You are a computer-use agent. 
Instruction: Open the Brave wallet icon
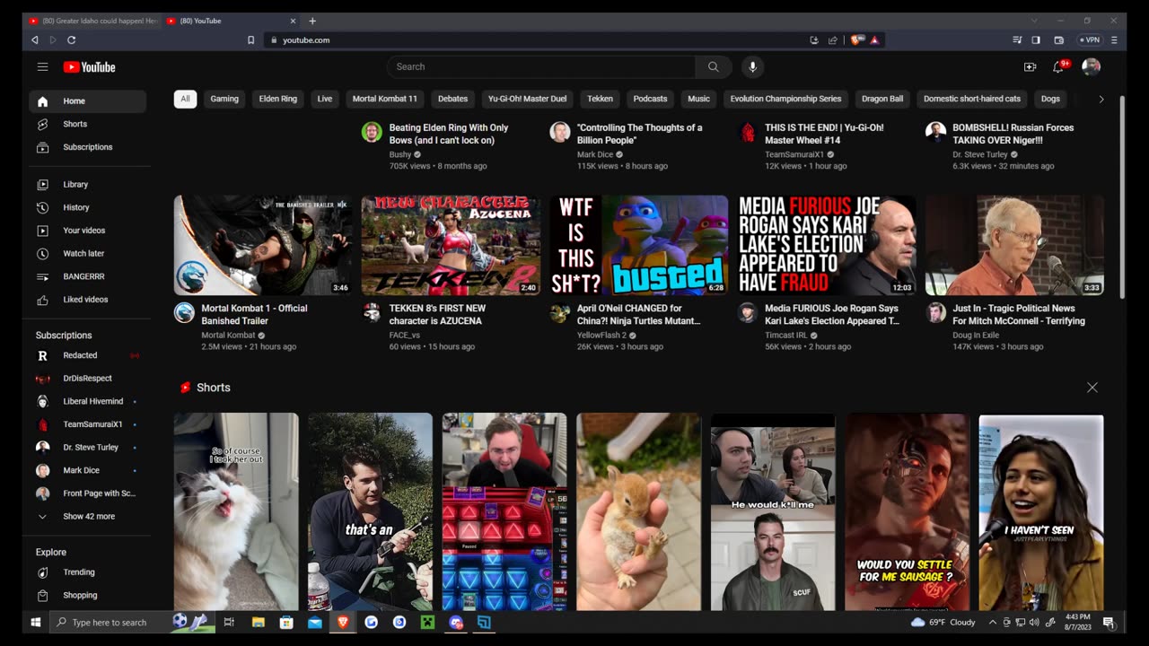[1058, 39]
